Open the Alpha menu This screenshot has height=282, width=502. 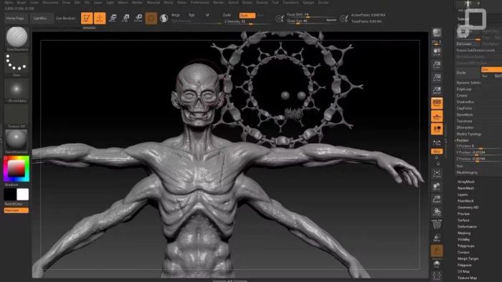pos(9,3)
